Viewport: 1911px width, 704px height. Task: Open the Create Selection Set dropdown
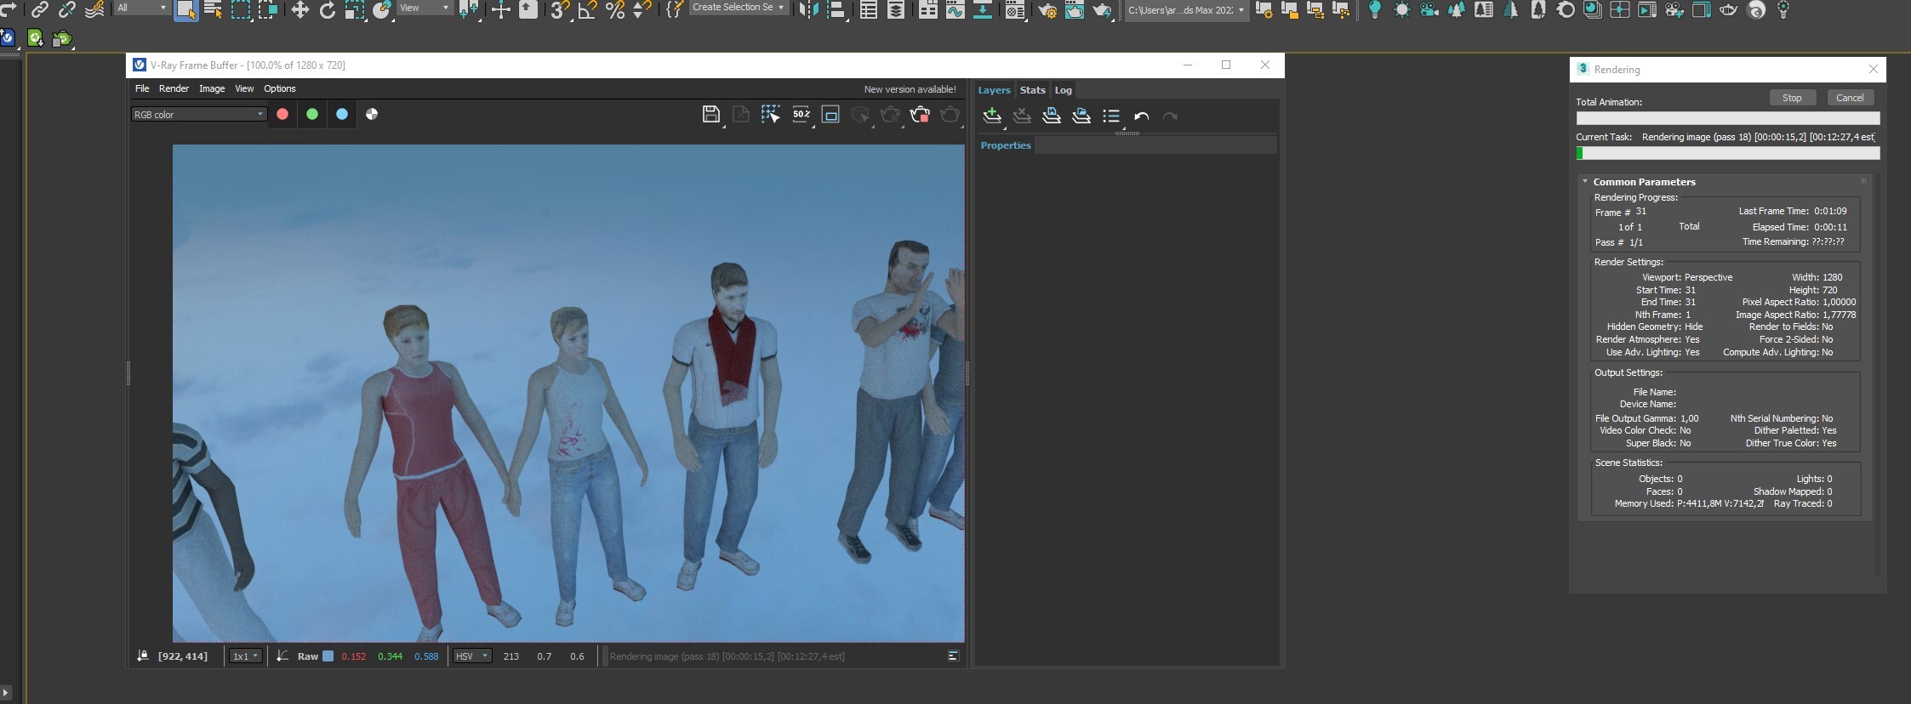click(x=738, y=8)
